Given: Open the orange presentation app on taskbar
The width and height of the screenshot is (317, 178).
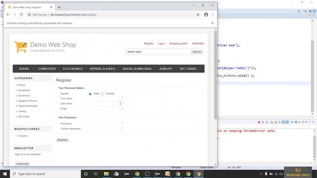Looking at the screenshot, I should [167, 174].
